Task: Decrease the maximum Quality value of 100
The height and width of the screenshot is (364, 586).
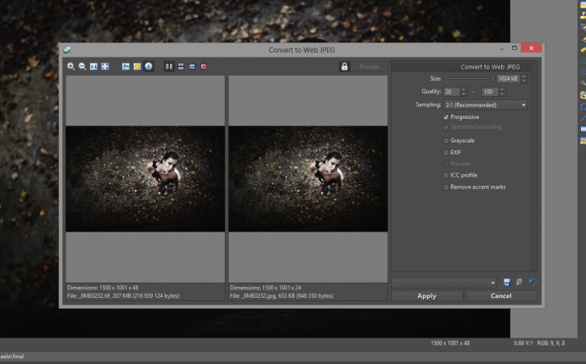Action: click(502, 93)
